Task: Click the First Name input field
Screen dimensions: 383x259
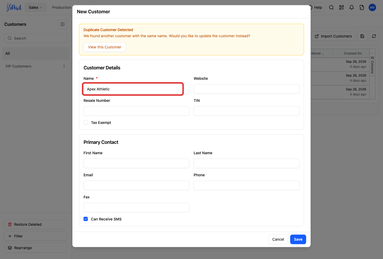Action: click(136, 164)
